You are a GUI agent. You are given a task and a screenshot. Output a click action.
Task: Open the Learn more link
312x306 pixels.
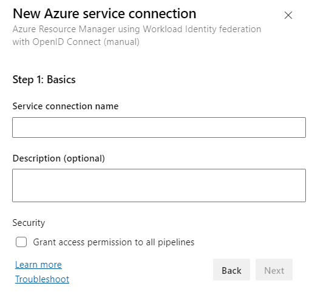coord(38,265)
